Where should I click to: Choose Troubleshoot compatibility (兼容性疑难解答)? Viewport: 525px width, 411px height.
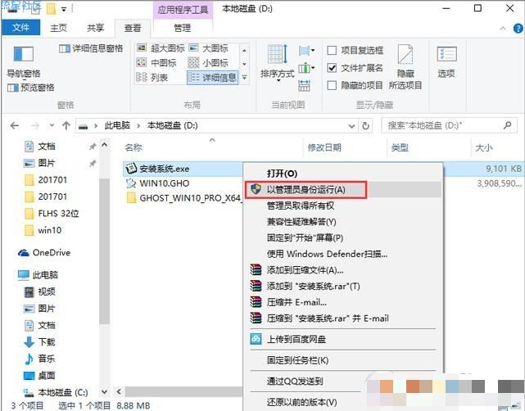point(301,222)
